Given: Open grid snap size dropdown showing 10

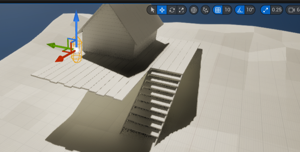Looking at the screenshot, I should point(227,10).
